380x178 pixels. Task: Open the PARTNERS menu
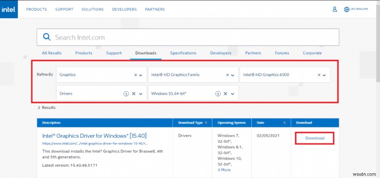coord(155,9)
